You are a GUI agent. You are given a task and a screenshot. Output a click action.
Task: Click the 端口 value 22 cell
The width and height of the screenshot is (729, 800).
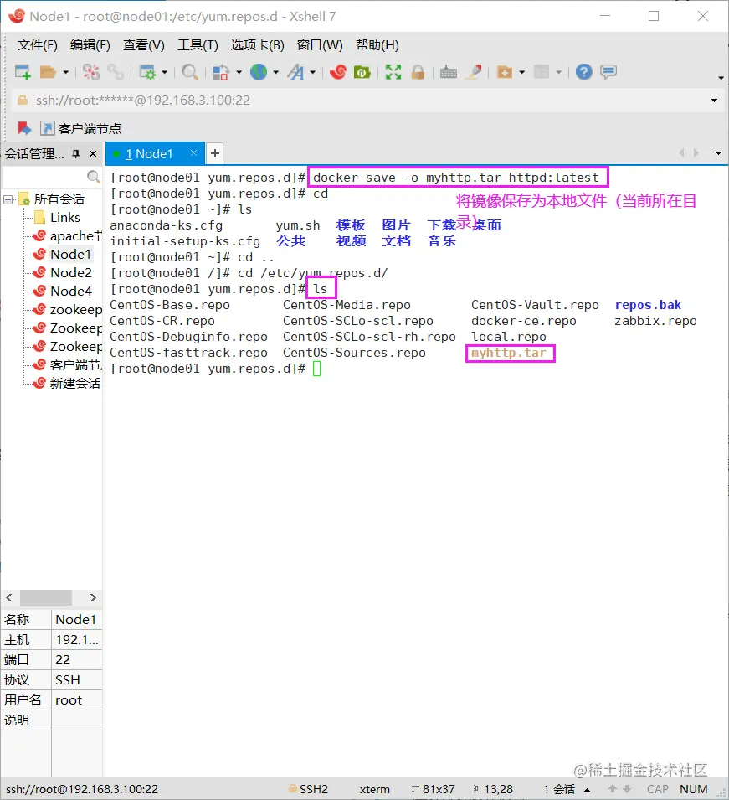(x=77, y=660)
